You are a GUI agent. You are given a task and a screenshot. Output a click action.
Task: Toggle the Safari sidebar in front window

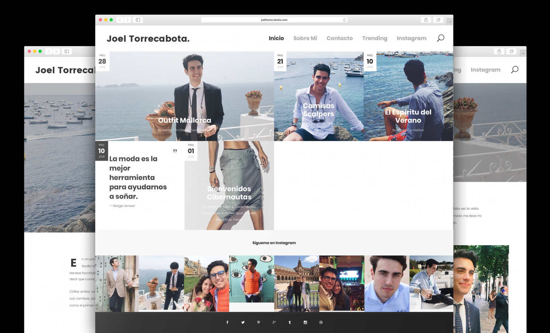click(138, 20)
